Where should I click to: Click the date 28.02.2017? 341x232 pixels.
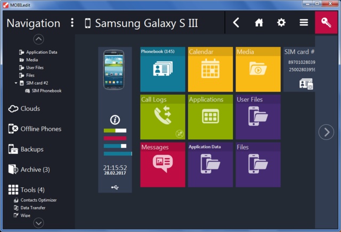[x=115, y=173]
